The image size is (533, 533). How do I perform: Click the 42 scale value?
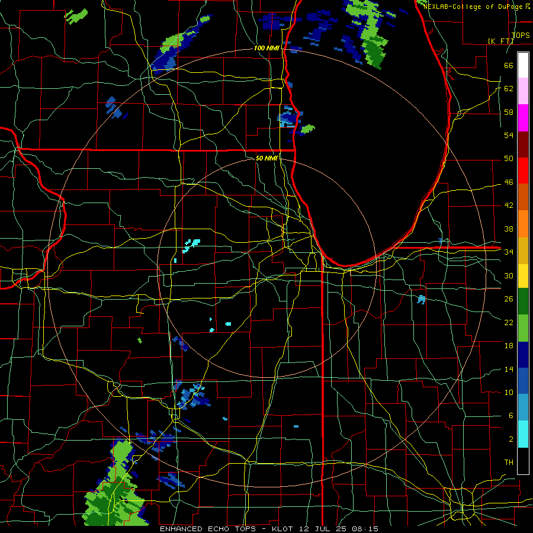(509, 206)
